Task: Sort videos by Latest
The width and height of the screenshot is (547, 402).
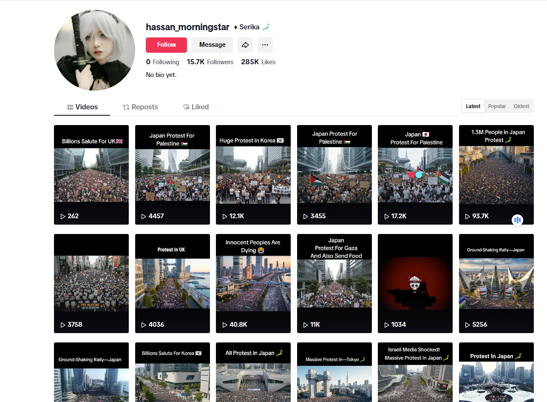Action: (x=473, y=106)
